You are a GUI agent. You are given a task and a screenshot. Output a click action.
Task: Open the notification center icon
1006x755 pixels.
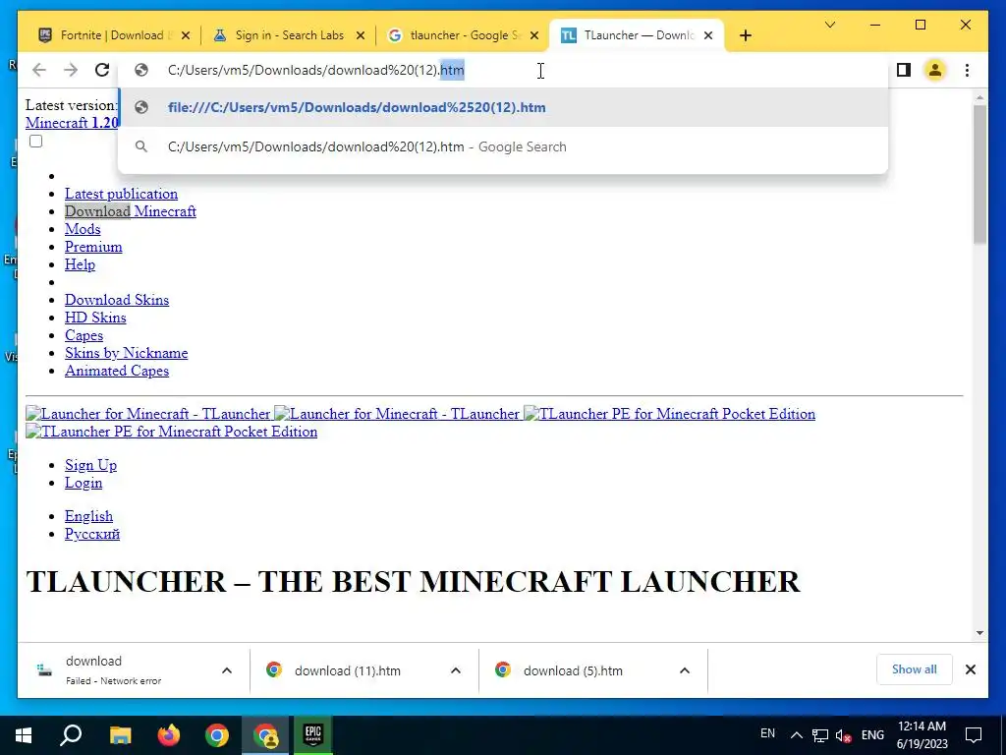coord(974,735)
